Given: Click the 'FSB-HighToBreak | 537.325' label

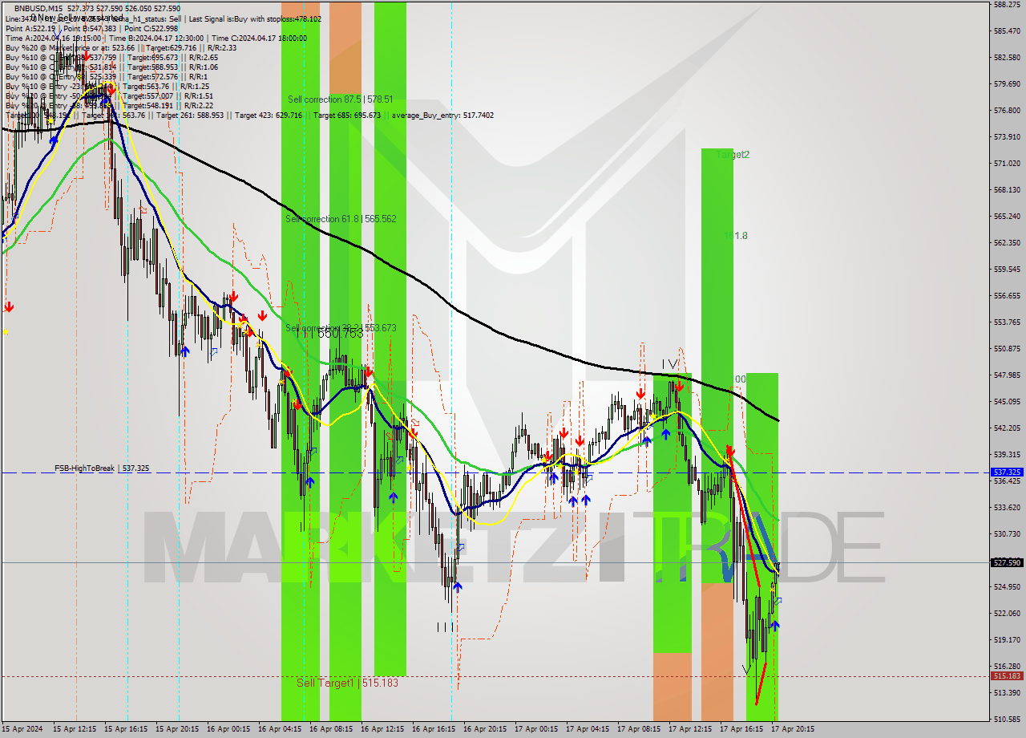Looking at the screenshot, I should point(101,468).
